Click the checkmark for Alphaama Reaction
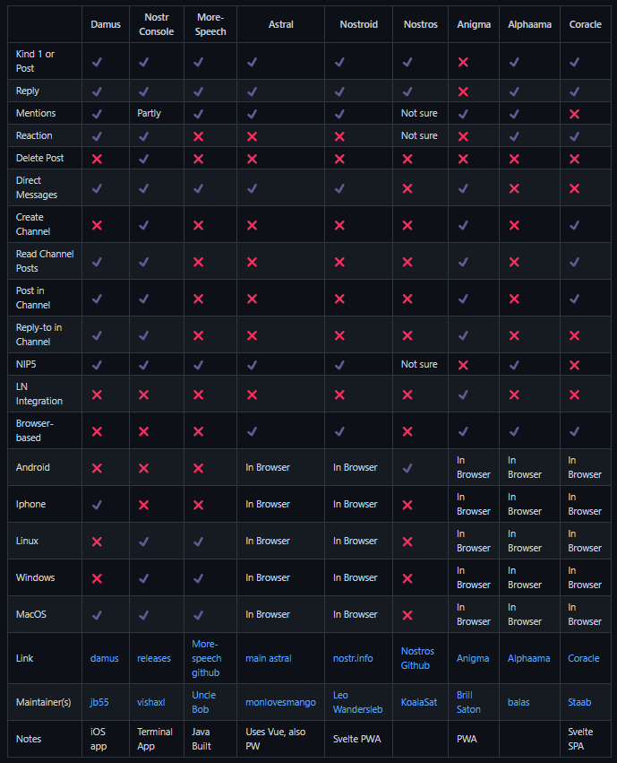This screenshot has height=763, width=617. pyautogui.click(x=514, y=136)
